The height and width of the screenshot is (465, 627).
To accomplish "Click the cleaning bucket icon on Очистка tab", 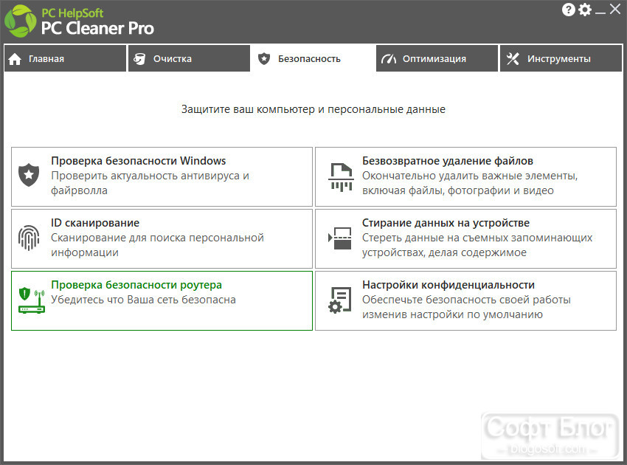I will tap(139, 59).
